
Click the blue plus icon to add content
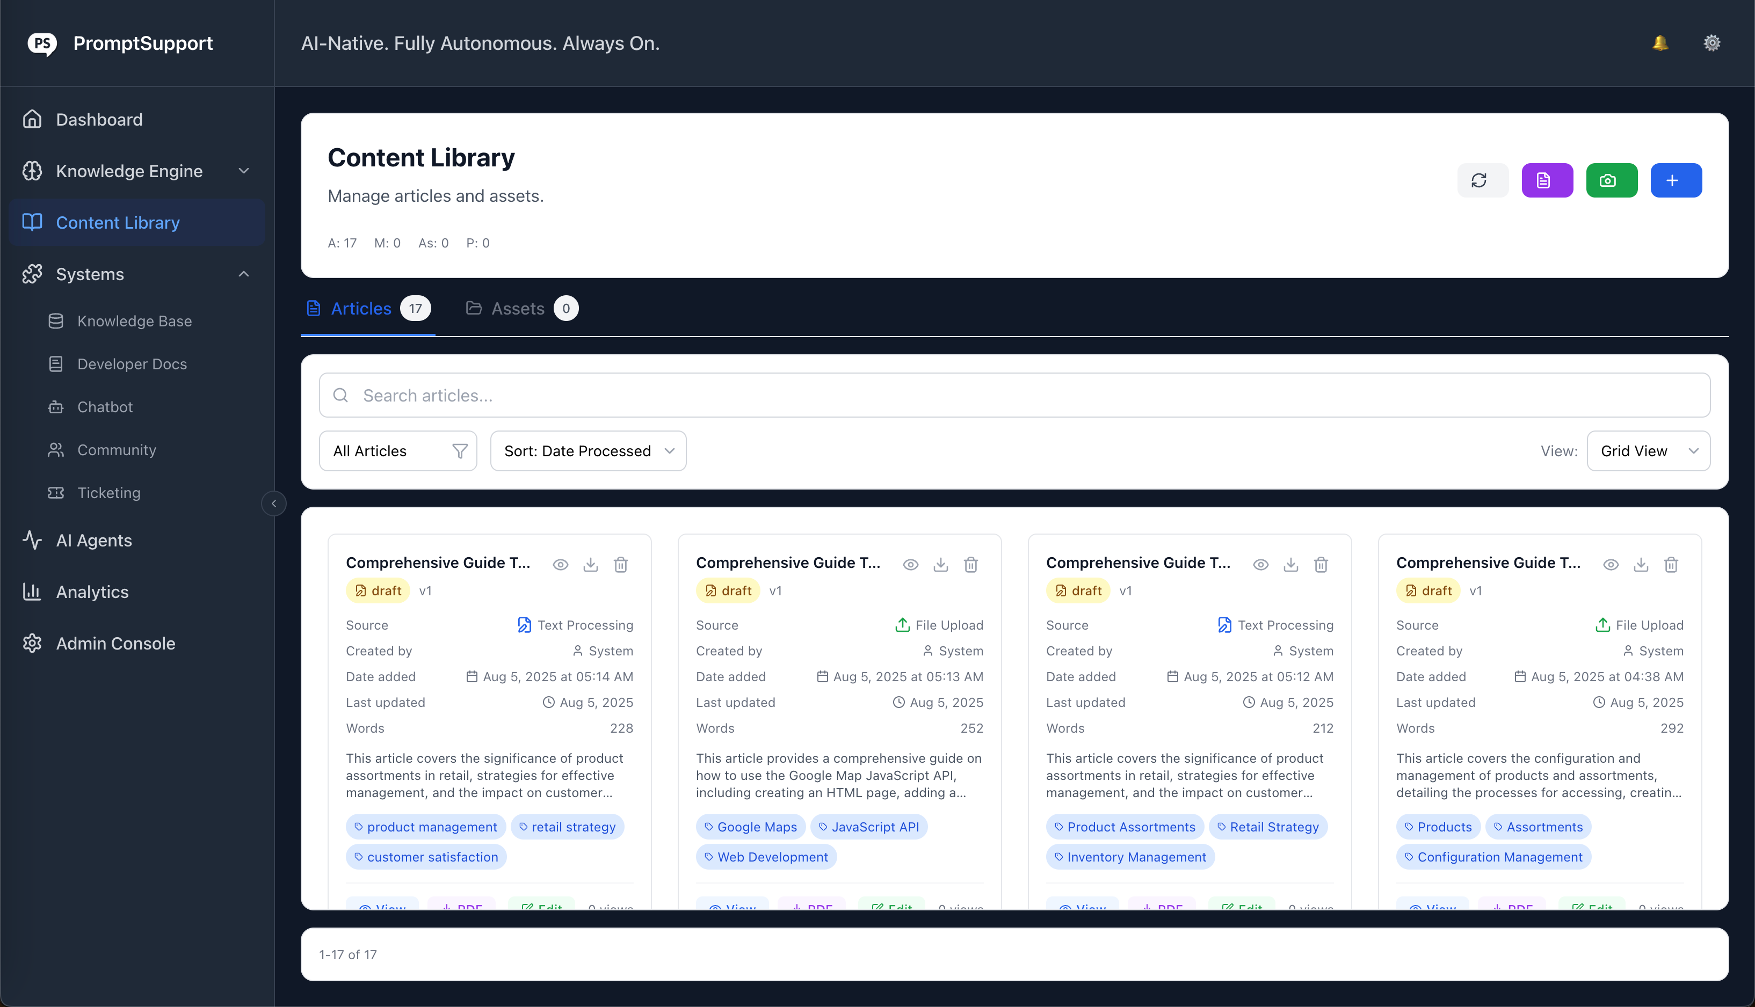pos(1676,180)
